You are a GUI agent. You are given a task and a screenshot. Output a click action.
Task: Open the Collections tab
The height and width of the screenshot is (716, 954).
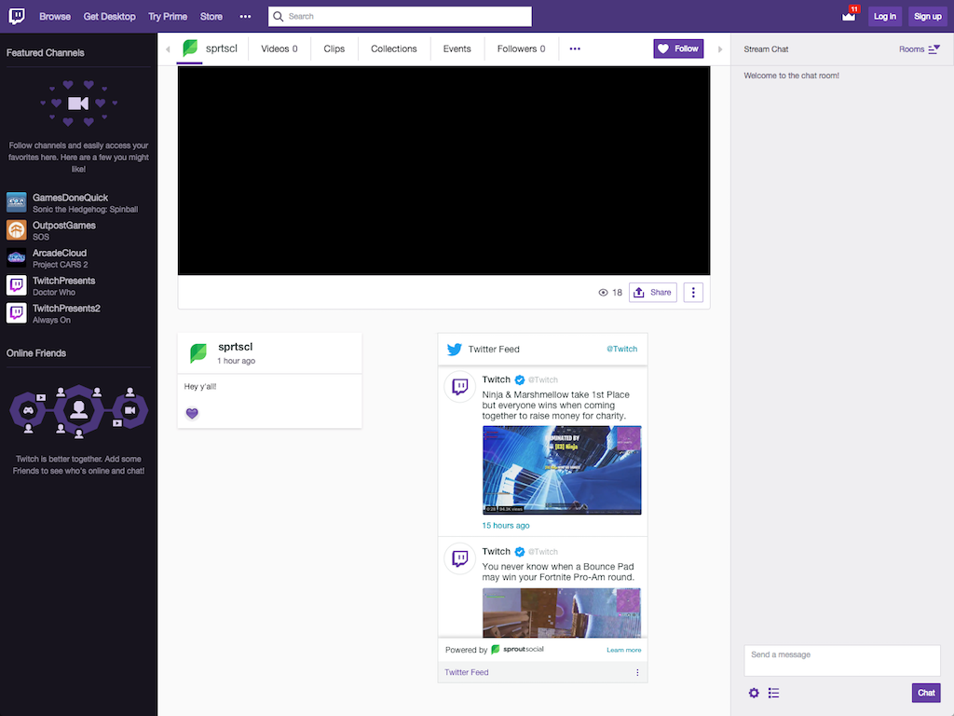(394, 48)
